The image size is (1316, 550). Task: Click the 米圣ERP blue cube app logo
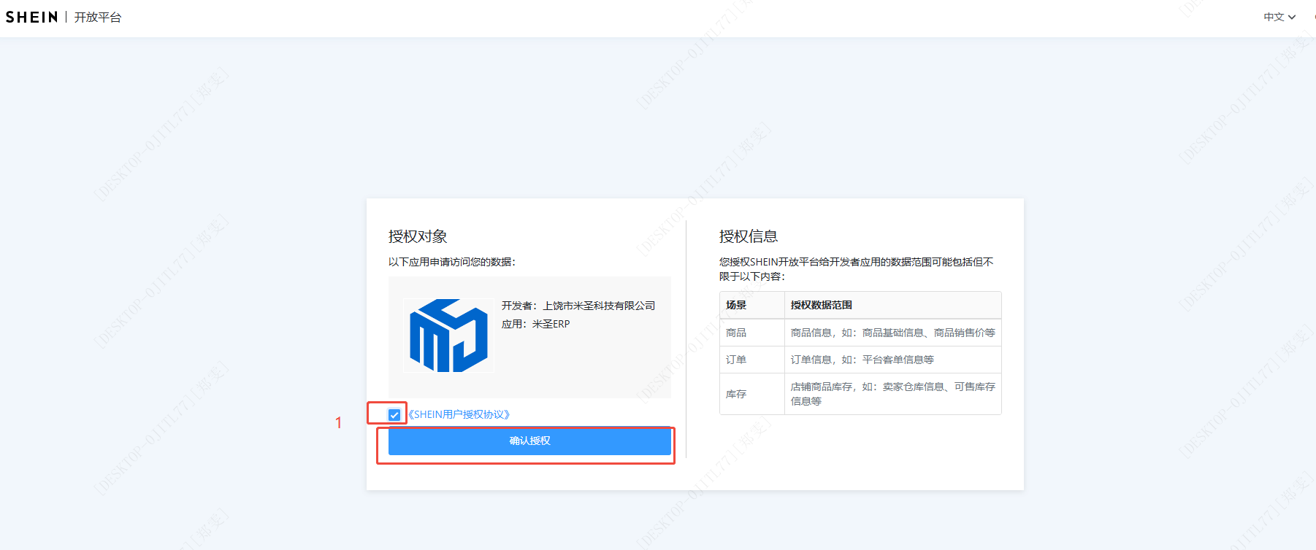[x=448, y=336]
